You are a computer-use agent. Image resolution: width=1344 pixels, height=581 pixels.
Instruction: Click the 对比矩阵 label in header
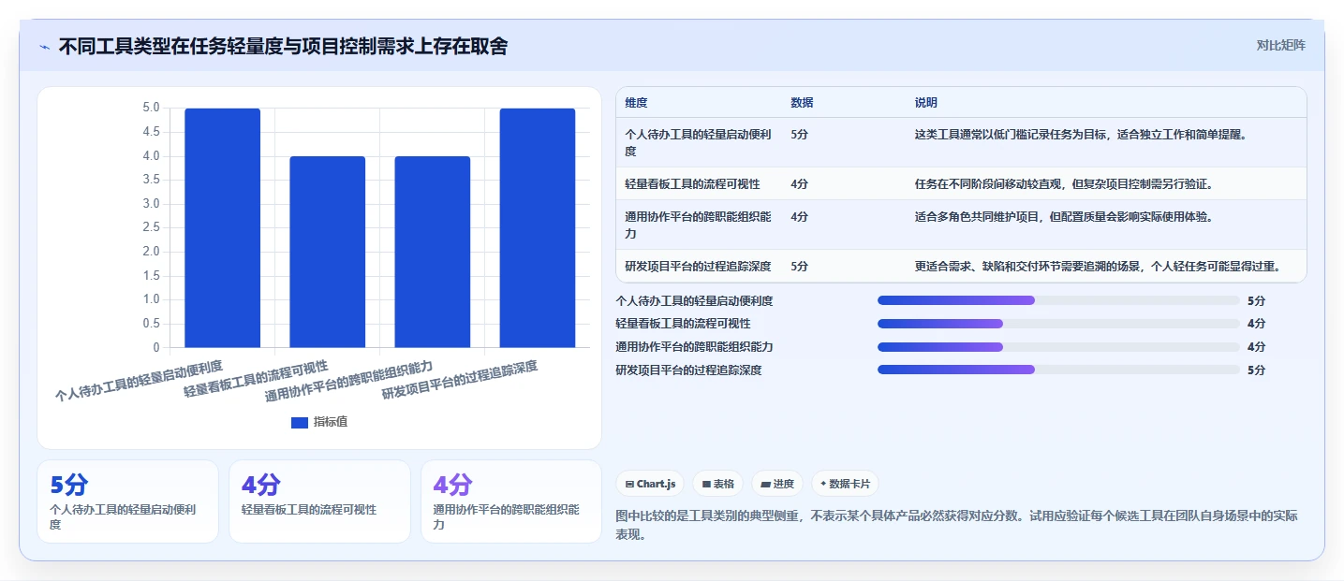1280,45
